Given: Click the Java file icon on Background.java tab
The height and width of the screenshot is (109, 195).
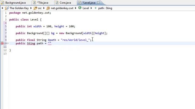Looking at the screenshot, I should (2, 3).
